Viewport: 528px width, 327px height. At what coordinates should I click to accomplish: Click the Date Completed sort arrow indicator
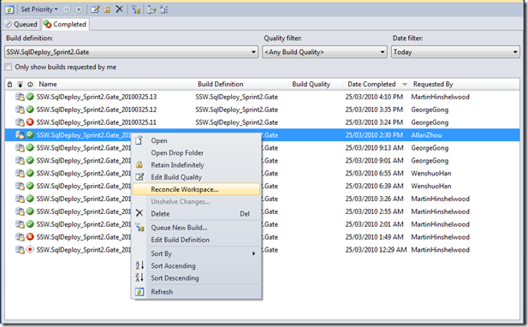[x=405, y=84]
